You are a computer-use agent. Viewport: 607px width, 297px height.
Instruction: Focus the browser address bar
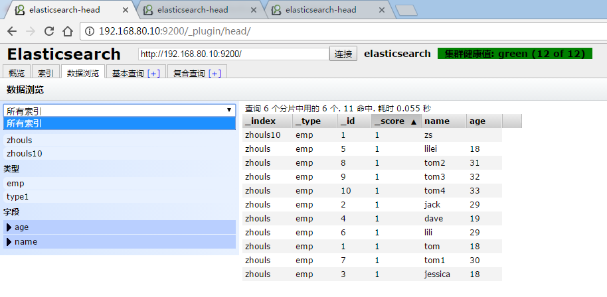point(345,31)
